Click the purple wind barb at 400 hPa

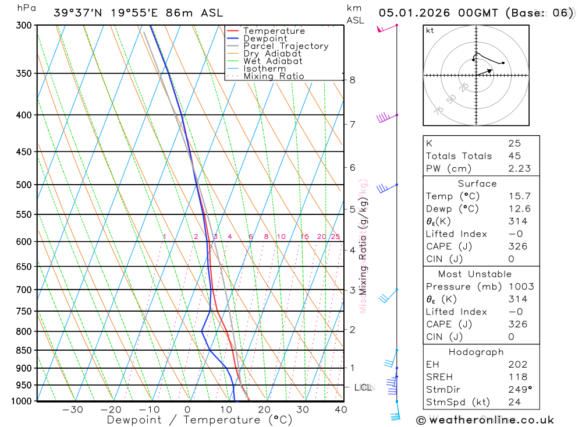pos(387,118)
